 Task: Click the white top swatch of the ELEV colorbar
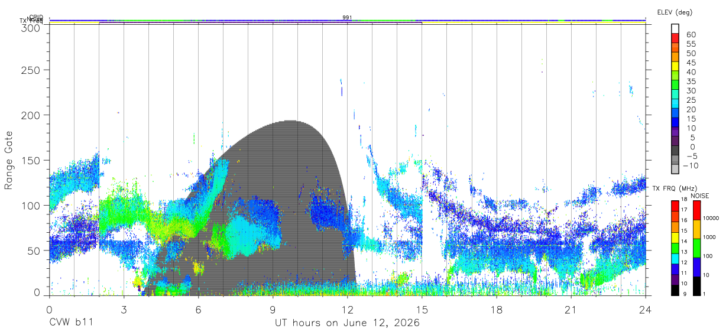click(x=676, y=28)
